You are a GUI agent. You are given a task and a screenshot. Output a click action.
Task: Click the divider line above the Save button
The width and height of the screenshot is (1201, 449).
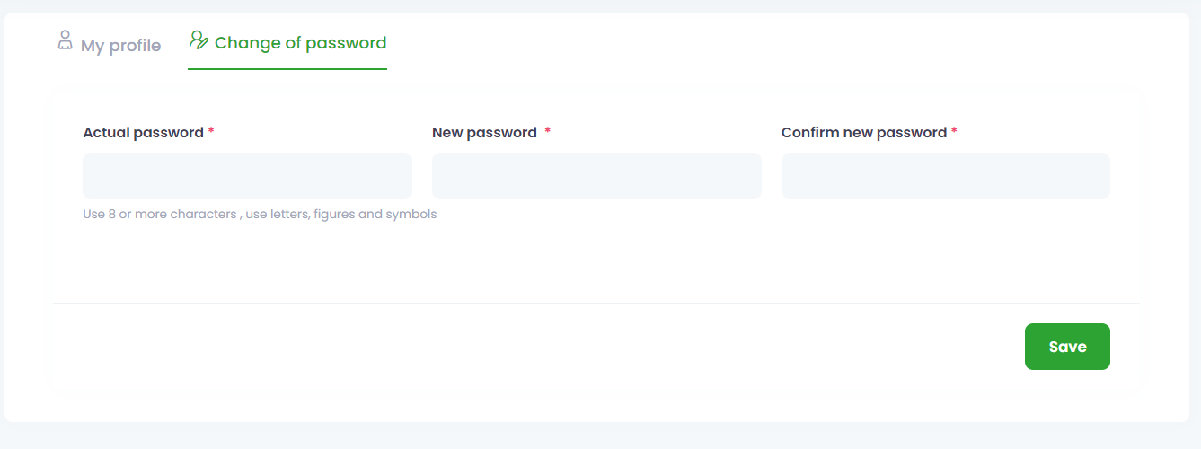(x=596, y=304)
